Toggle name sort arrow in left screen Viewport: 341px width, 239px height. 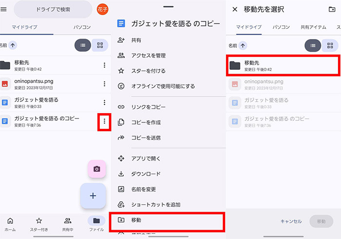[13, 45]
